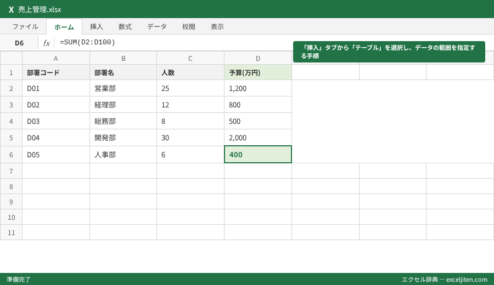Image resolution: width=494 pixels, height=285 pixels.
Task: Select the cell with value 8
Action: (190, 121)
